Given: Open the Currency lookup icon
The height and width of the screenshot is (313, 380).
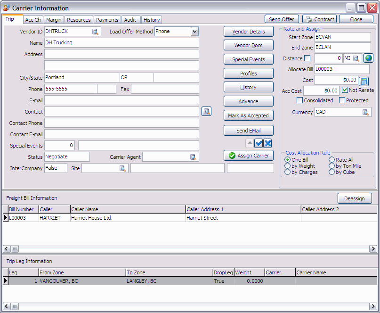Looking at the screenshot, I should point(365,112).
